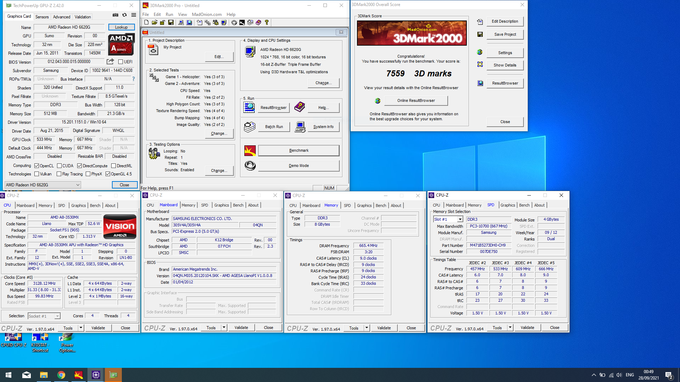The height and width of the screenshot is (382, 680).
Task: Click the edit description icon in Overall Score window
Action: tap(480, 22)
